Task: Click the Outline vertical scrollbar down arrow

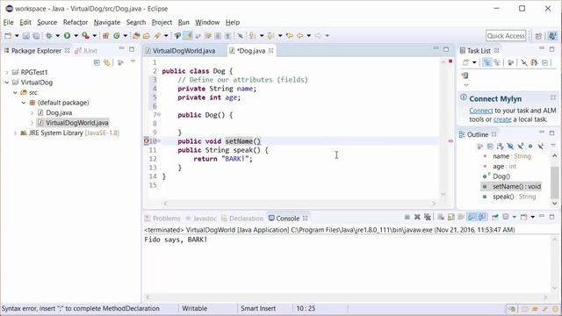Action: (554, 203)
